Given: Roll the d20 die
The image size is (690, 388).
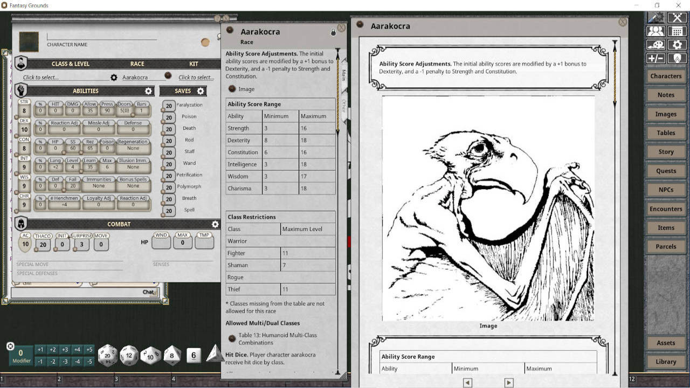Looking at the screenshot, I should [107, 356].
